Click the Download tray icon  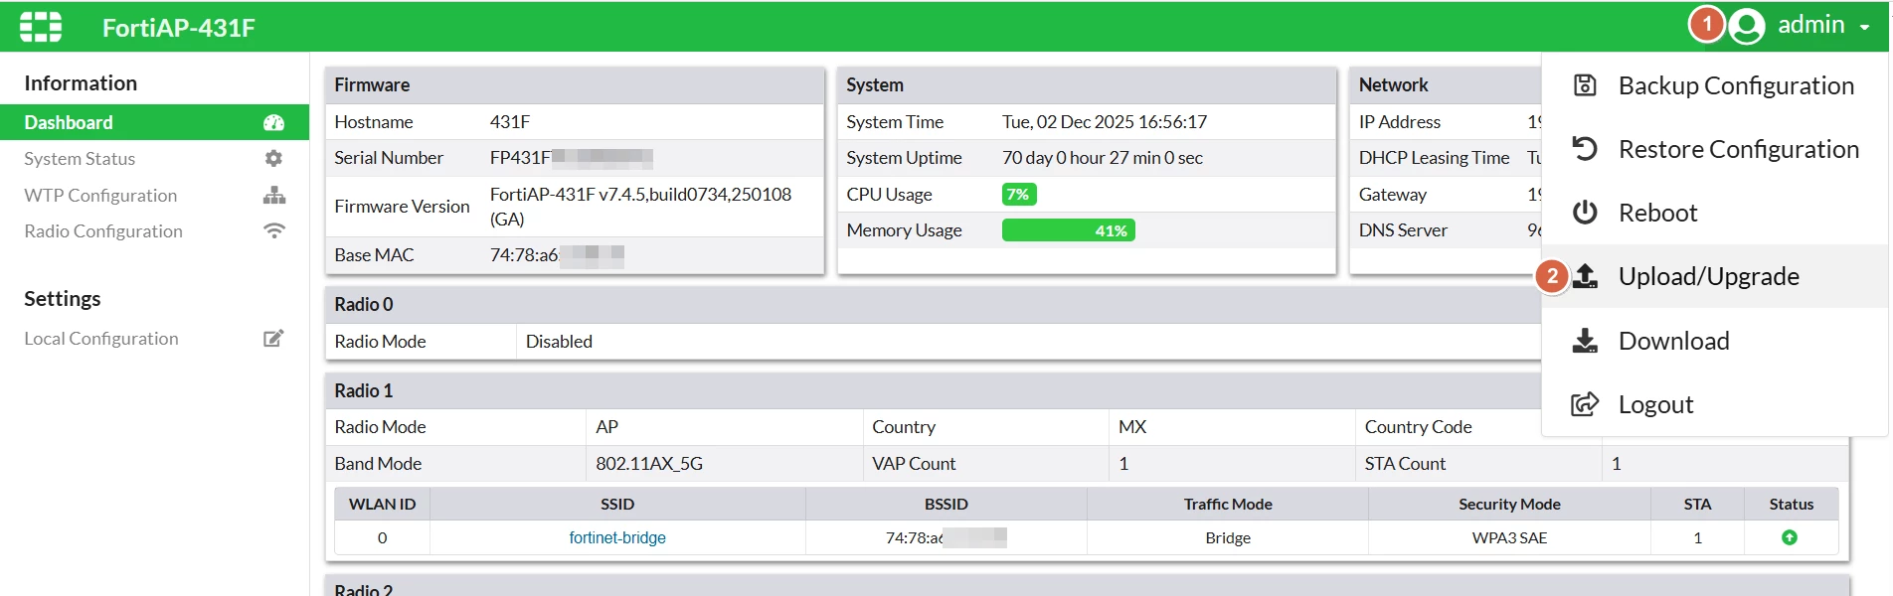pos(1585,341)
